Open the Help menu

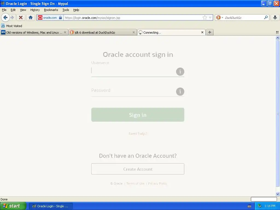[76, 10]
